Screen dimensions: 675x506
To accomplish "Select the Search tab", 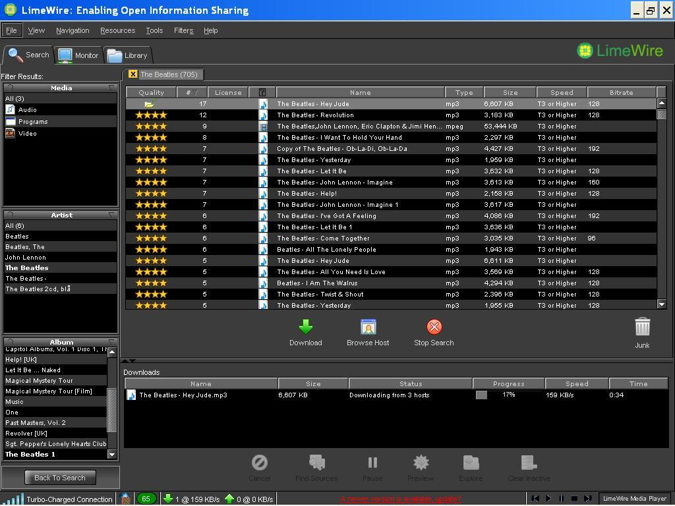I will [28, 55].
